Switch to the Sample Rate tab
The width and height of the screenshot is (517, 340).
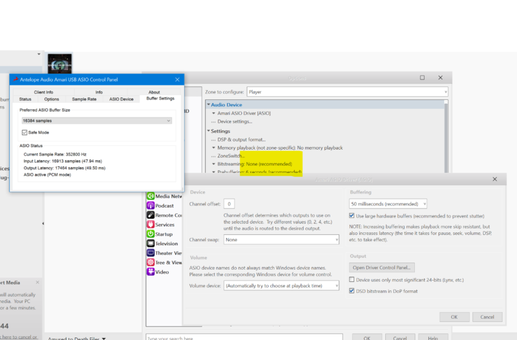(x=84, y=99)
